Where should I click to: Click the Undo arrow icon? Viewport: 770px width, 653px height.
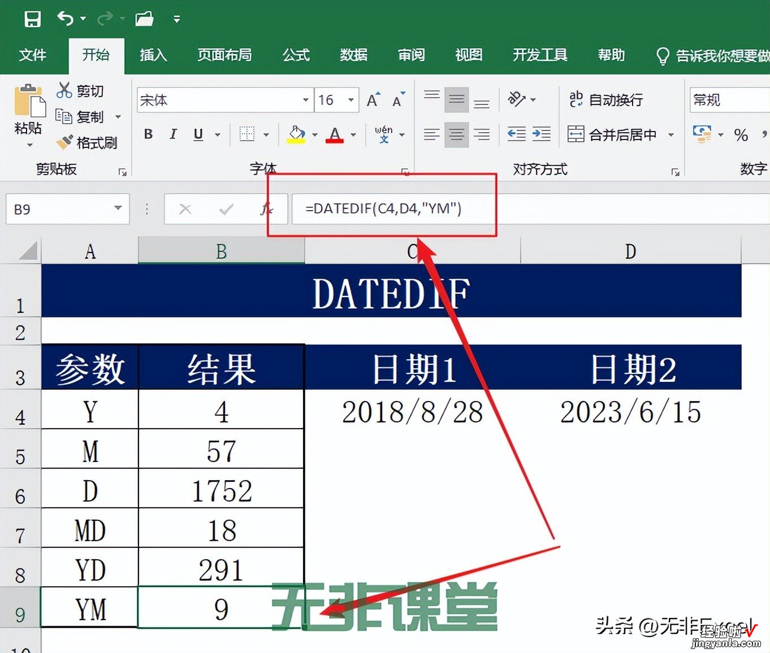[x=65, y=19]
